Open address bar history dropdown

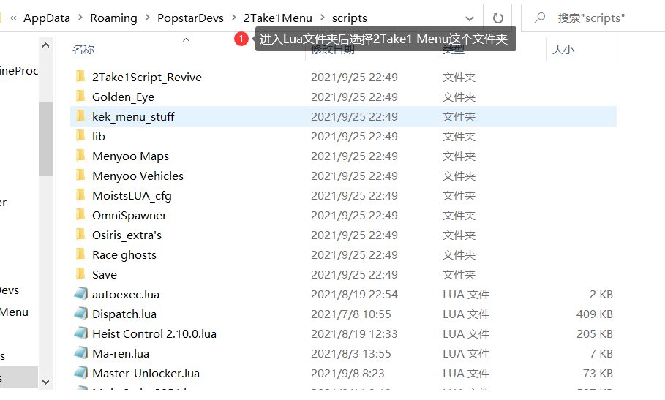[x=470, y=18]
